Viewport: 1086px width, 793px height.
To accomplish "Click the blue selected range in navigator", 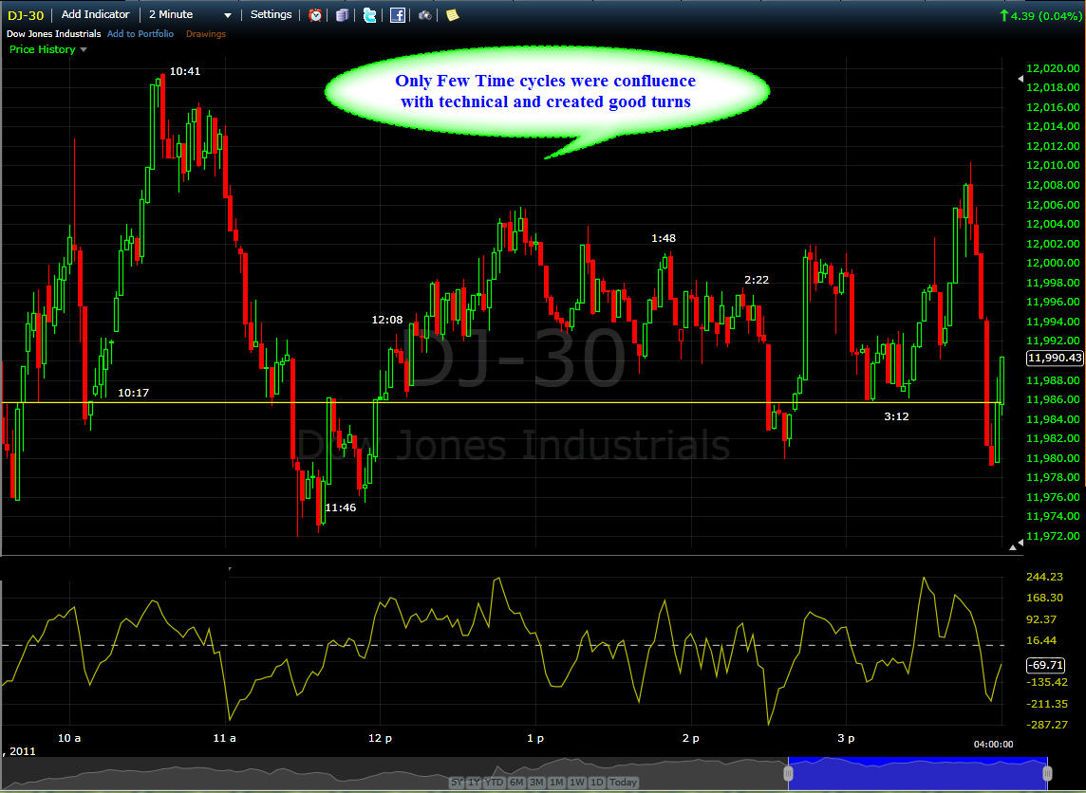I will tap(918, 773).
